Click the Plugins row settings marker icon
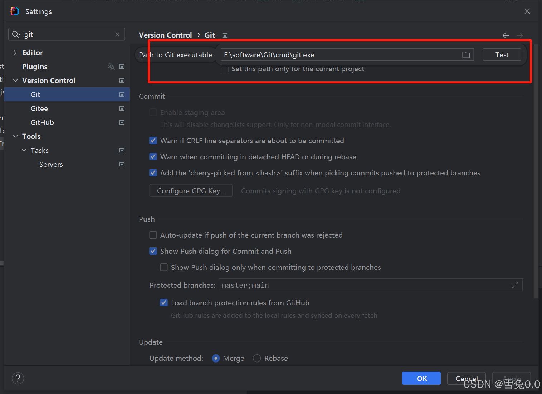The height and width of the screenshot is (394, 542). coord(122,67)
